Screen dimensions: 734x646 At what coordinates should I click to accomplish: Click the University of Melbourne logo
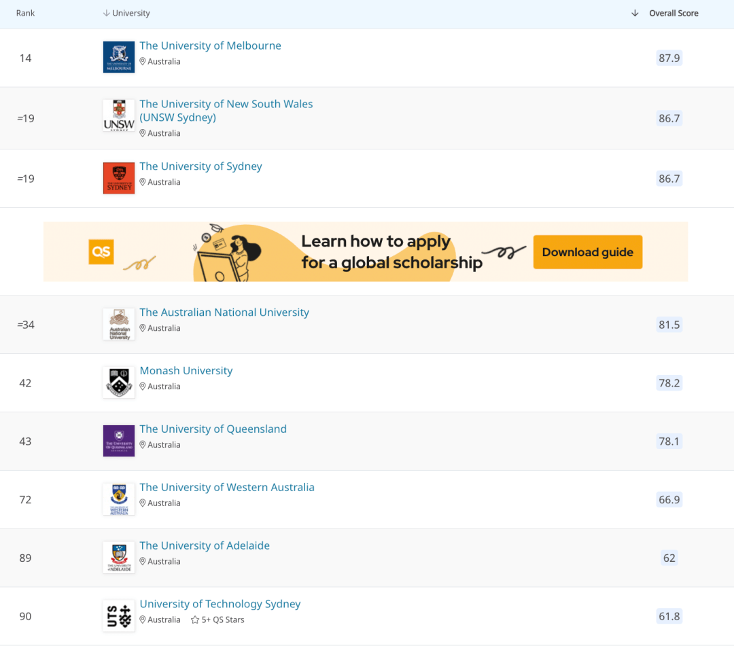click(x=119, y=57)
